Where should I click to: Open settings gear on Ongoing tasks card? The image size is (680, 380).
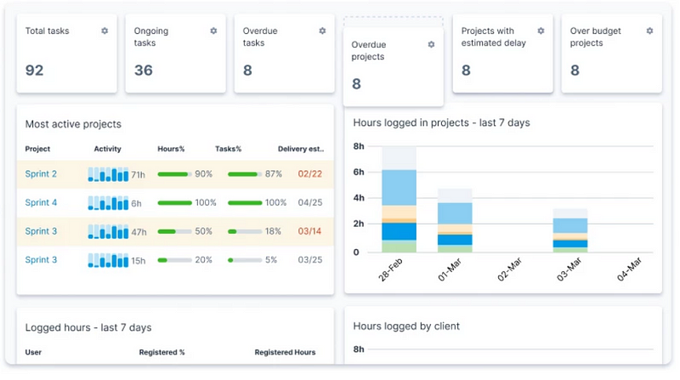(213, 31)
